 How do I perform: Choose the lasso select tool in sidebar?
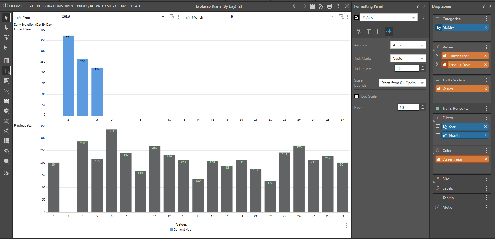(x=6, y=38)
